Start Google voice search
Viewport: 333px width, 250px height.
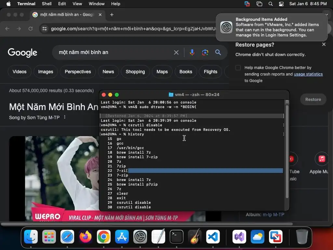[192, 52]
